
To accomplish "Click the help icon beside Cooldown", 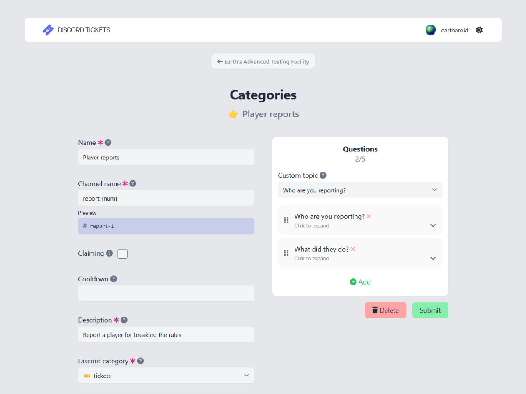I will (114, 279).
